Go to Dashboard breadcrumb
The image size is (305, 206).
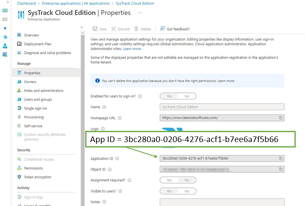click(x=26, y=3)
